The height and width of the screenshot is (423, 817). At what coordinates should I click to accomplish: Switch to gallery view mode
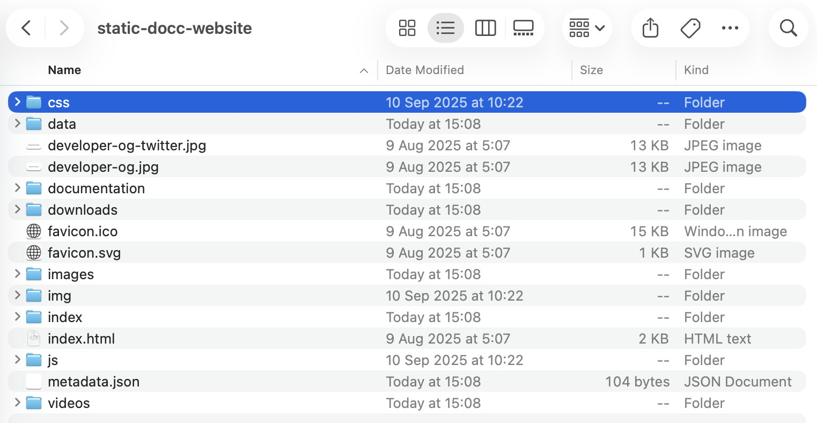[x=523, y=27]
